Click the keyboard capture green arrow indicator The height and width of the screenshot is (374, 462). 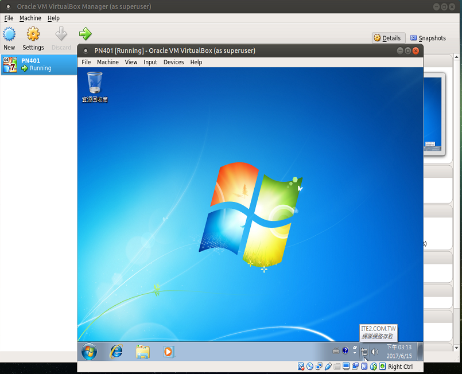[382, 367]
